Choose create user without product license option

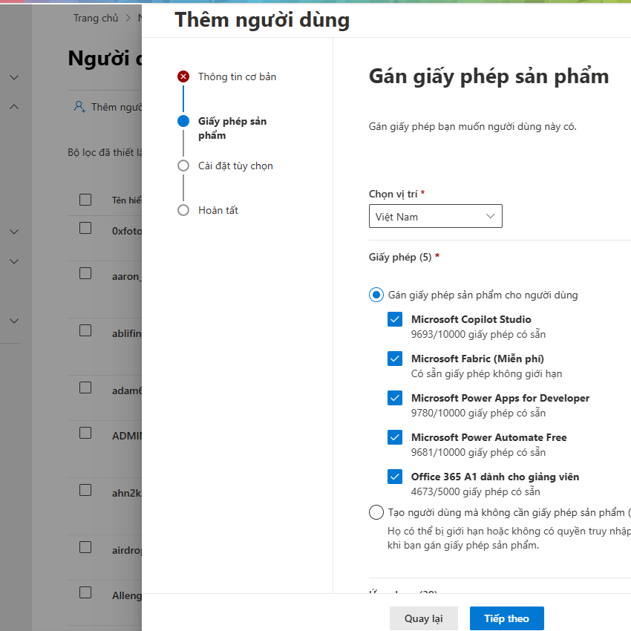point(376,512)
